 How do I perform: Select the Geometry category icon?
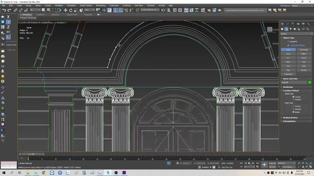[x=282, y=29]
